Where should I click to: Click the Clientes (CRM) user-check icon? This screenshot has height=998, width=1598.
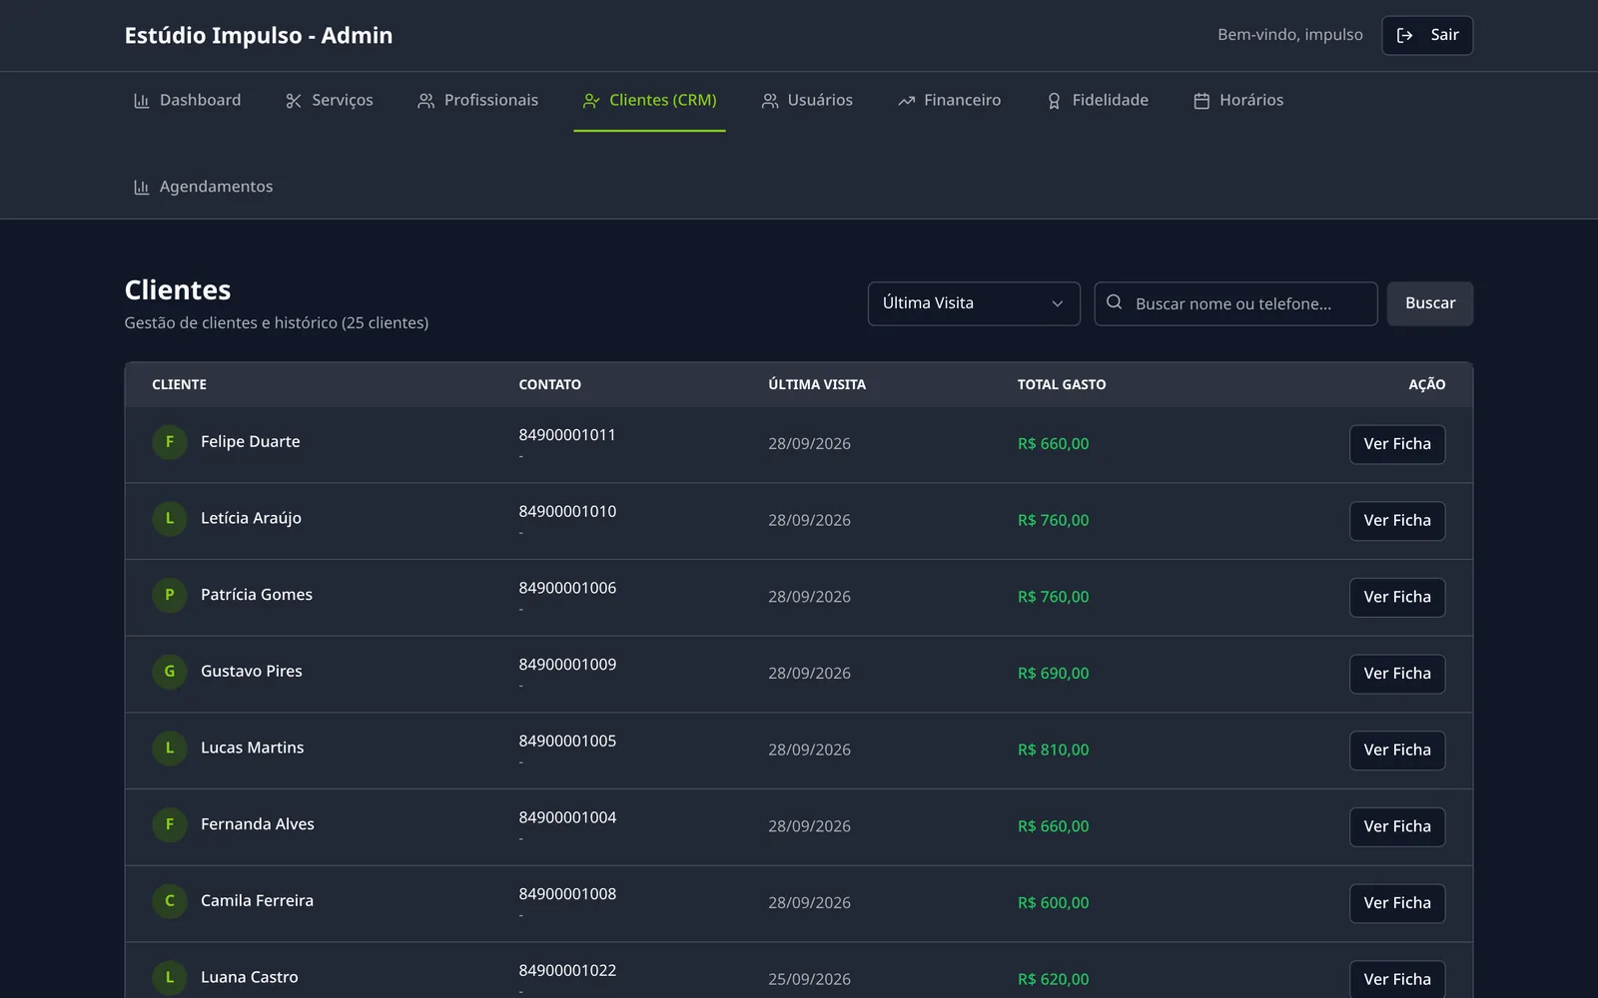click(591, 101)
